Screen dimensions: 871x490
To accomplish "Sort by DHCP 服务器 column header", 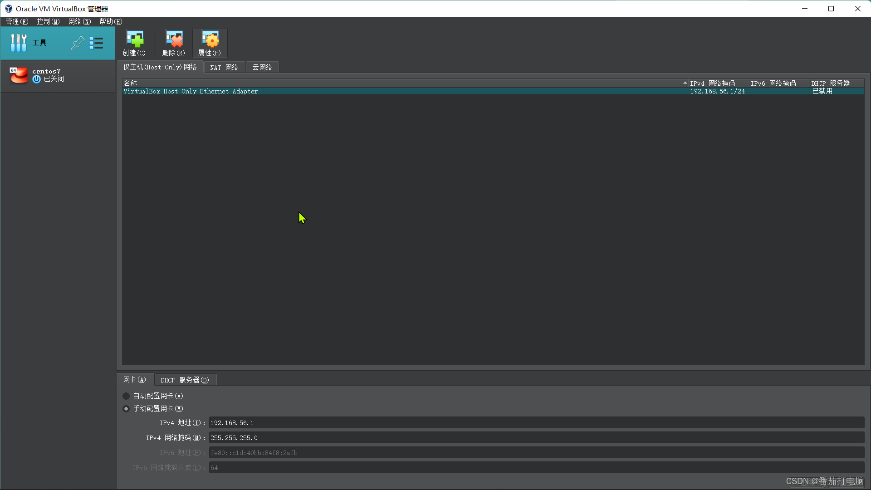I will pos(837,83).
